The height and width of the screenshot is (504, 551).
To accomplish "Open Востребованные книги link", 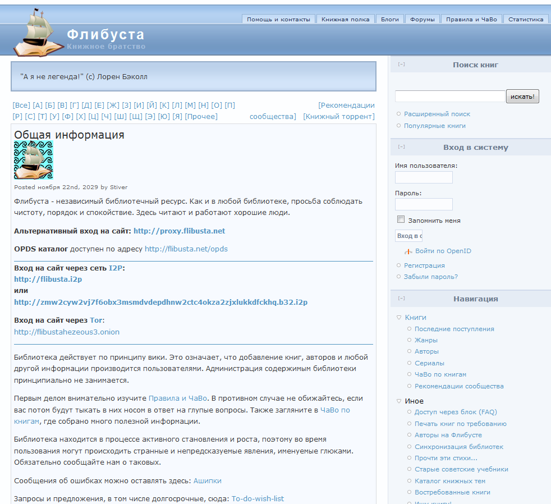I will click(x=452, y=492).
